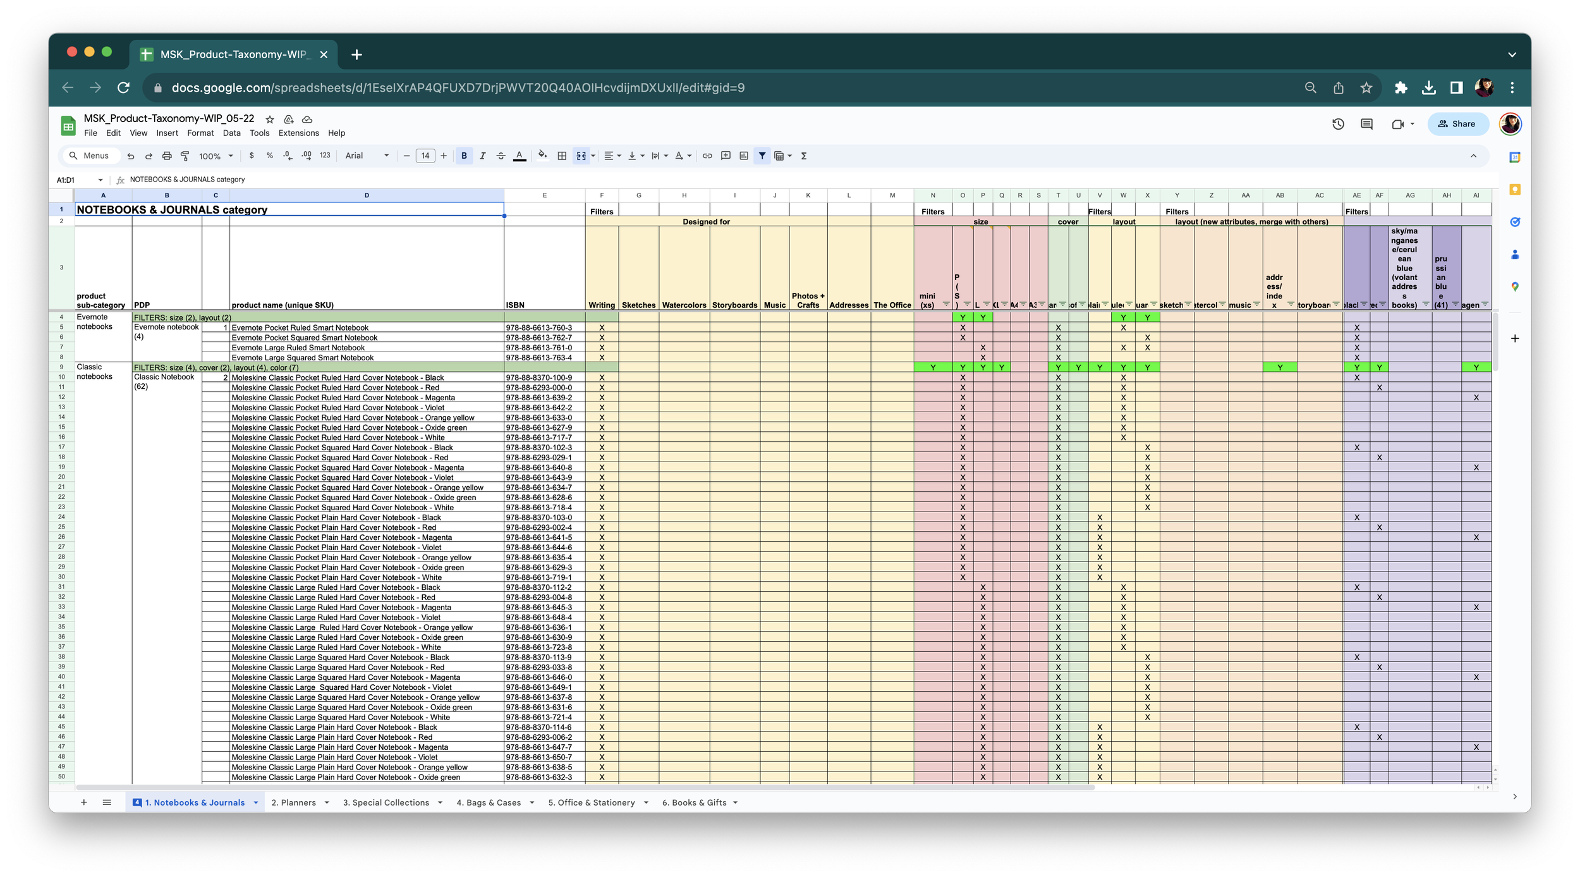1580x877 pixels.
Task: Open the borders tool
Action: (x=562, y=156)
